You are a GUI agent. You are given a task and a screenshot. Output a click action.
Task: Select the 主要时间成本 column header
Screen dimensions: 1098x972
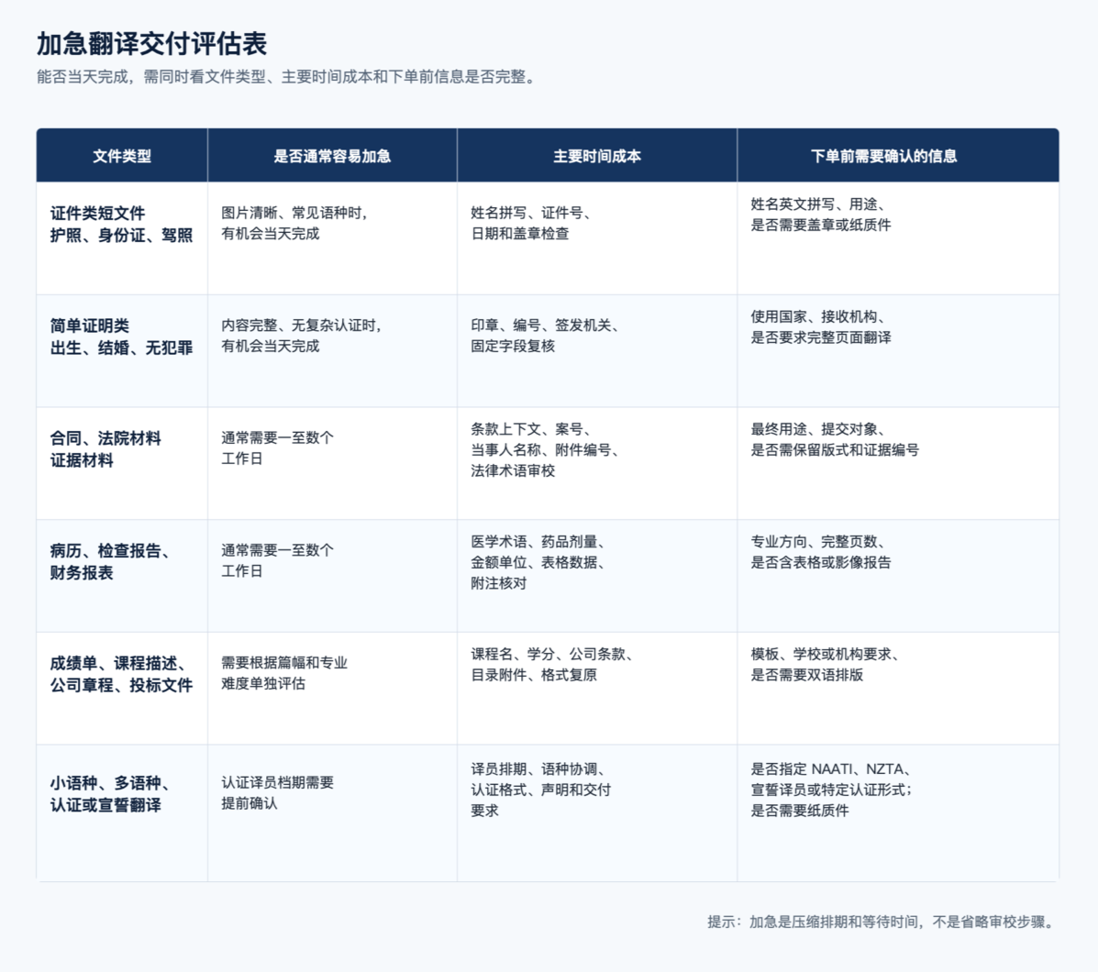[596, 155]
